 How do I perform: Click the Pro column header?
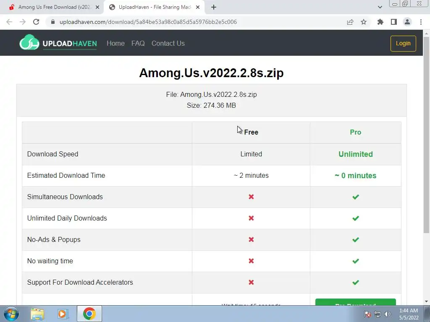(355, 132)
